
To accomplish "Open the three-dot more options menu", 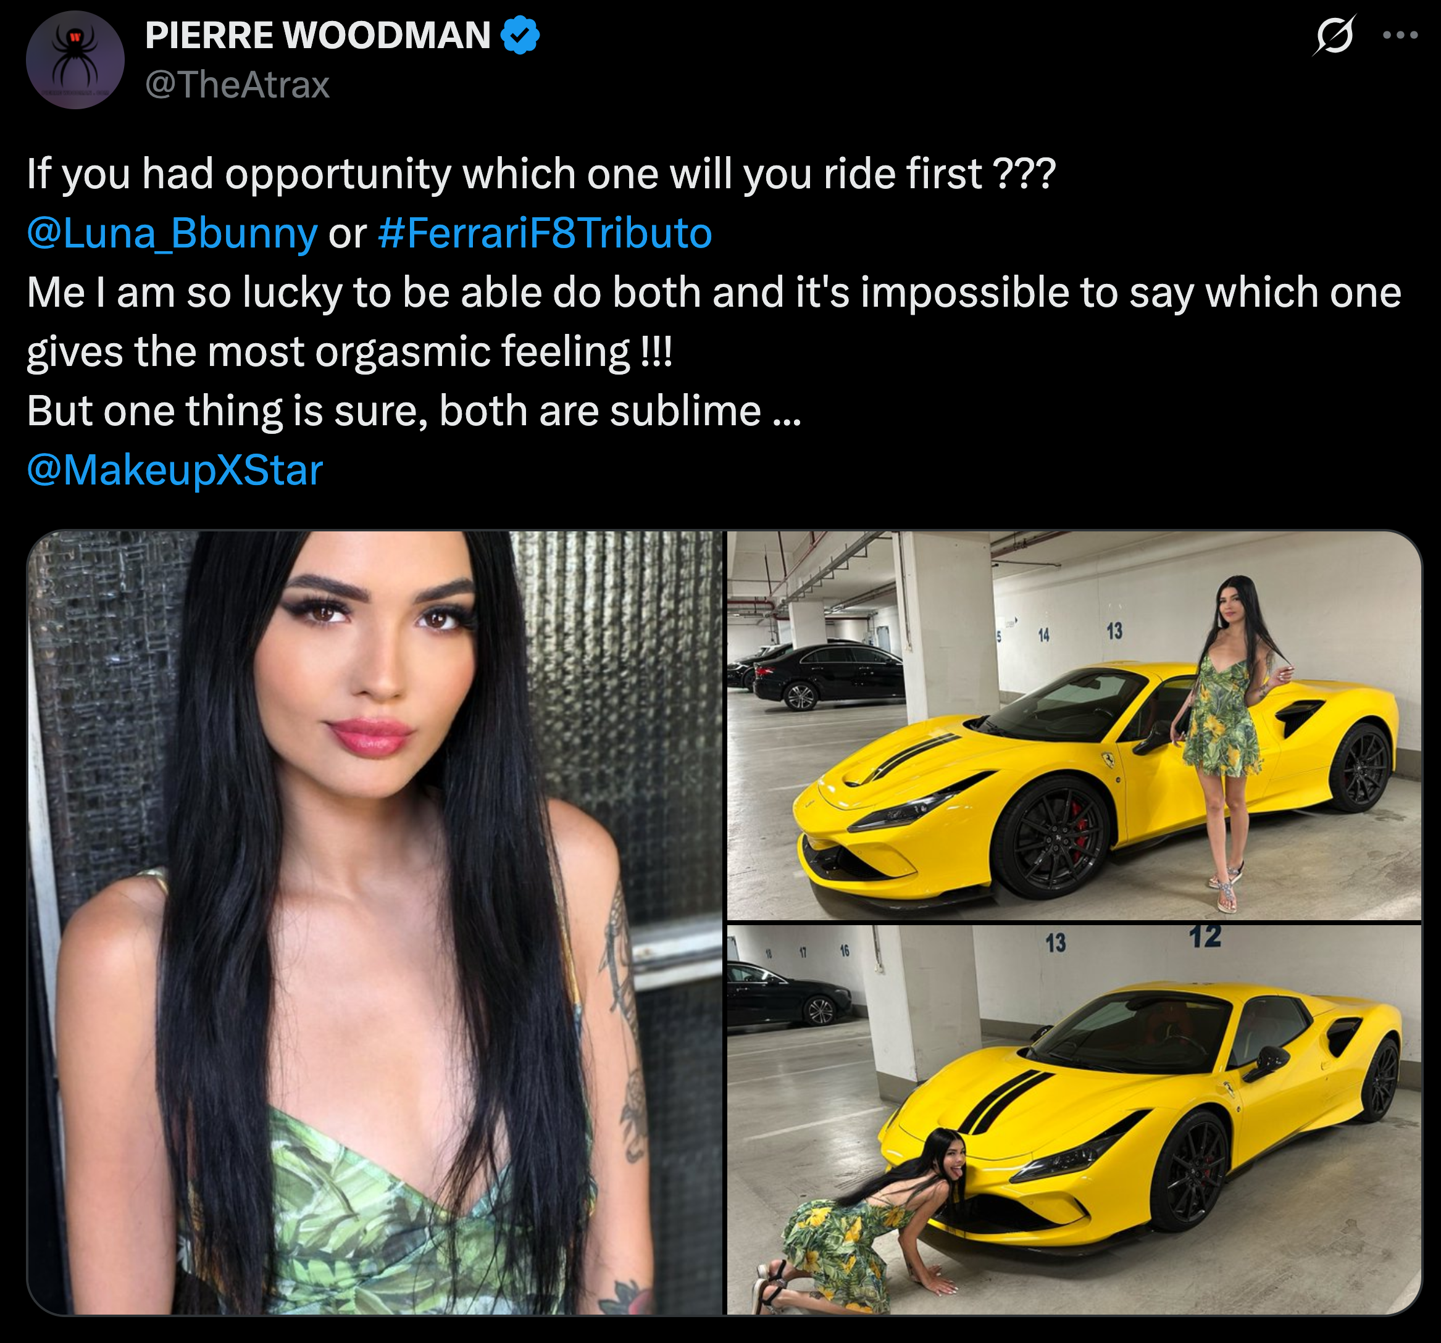I will 1400,35.
